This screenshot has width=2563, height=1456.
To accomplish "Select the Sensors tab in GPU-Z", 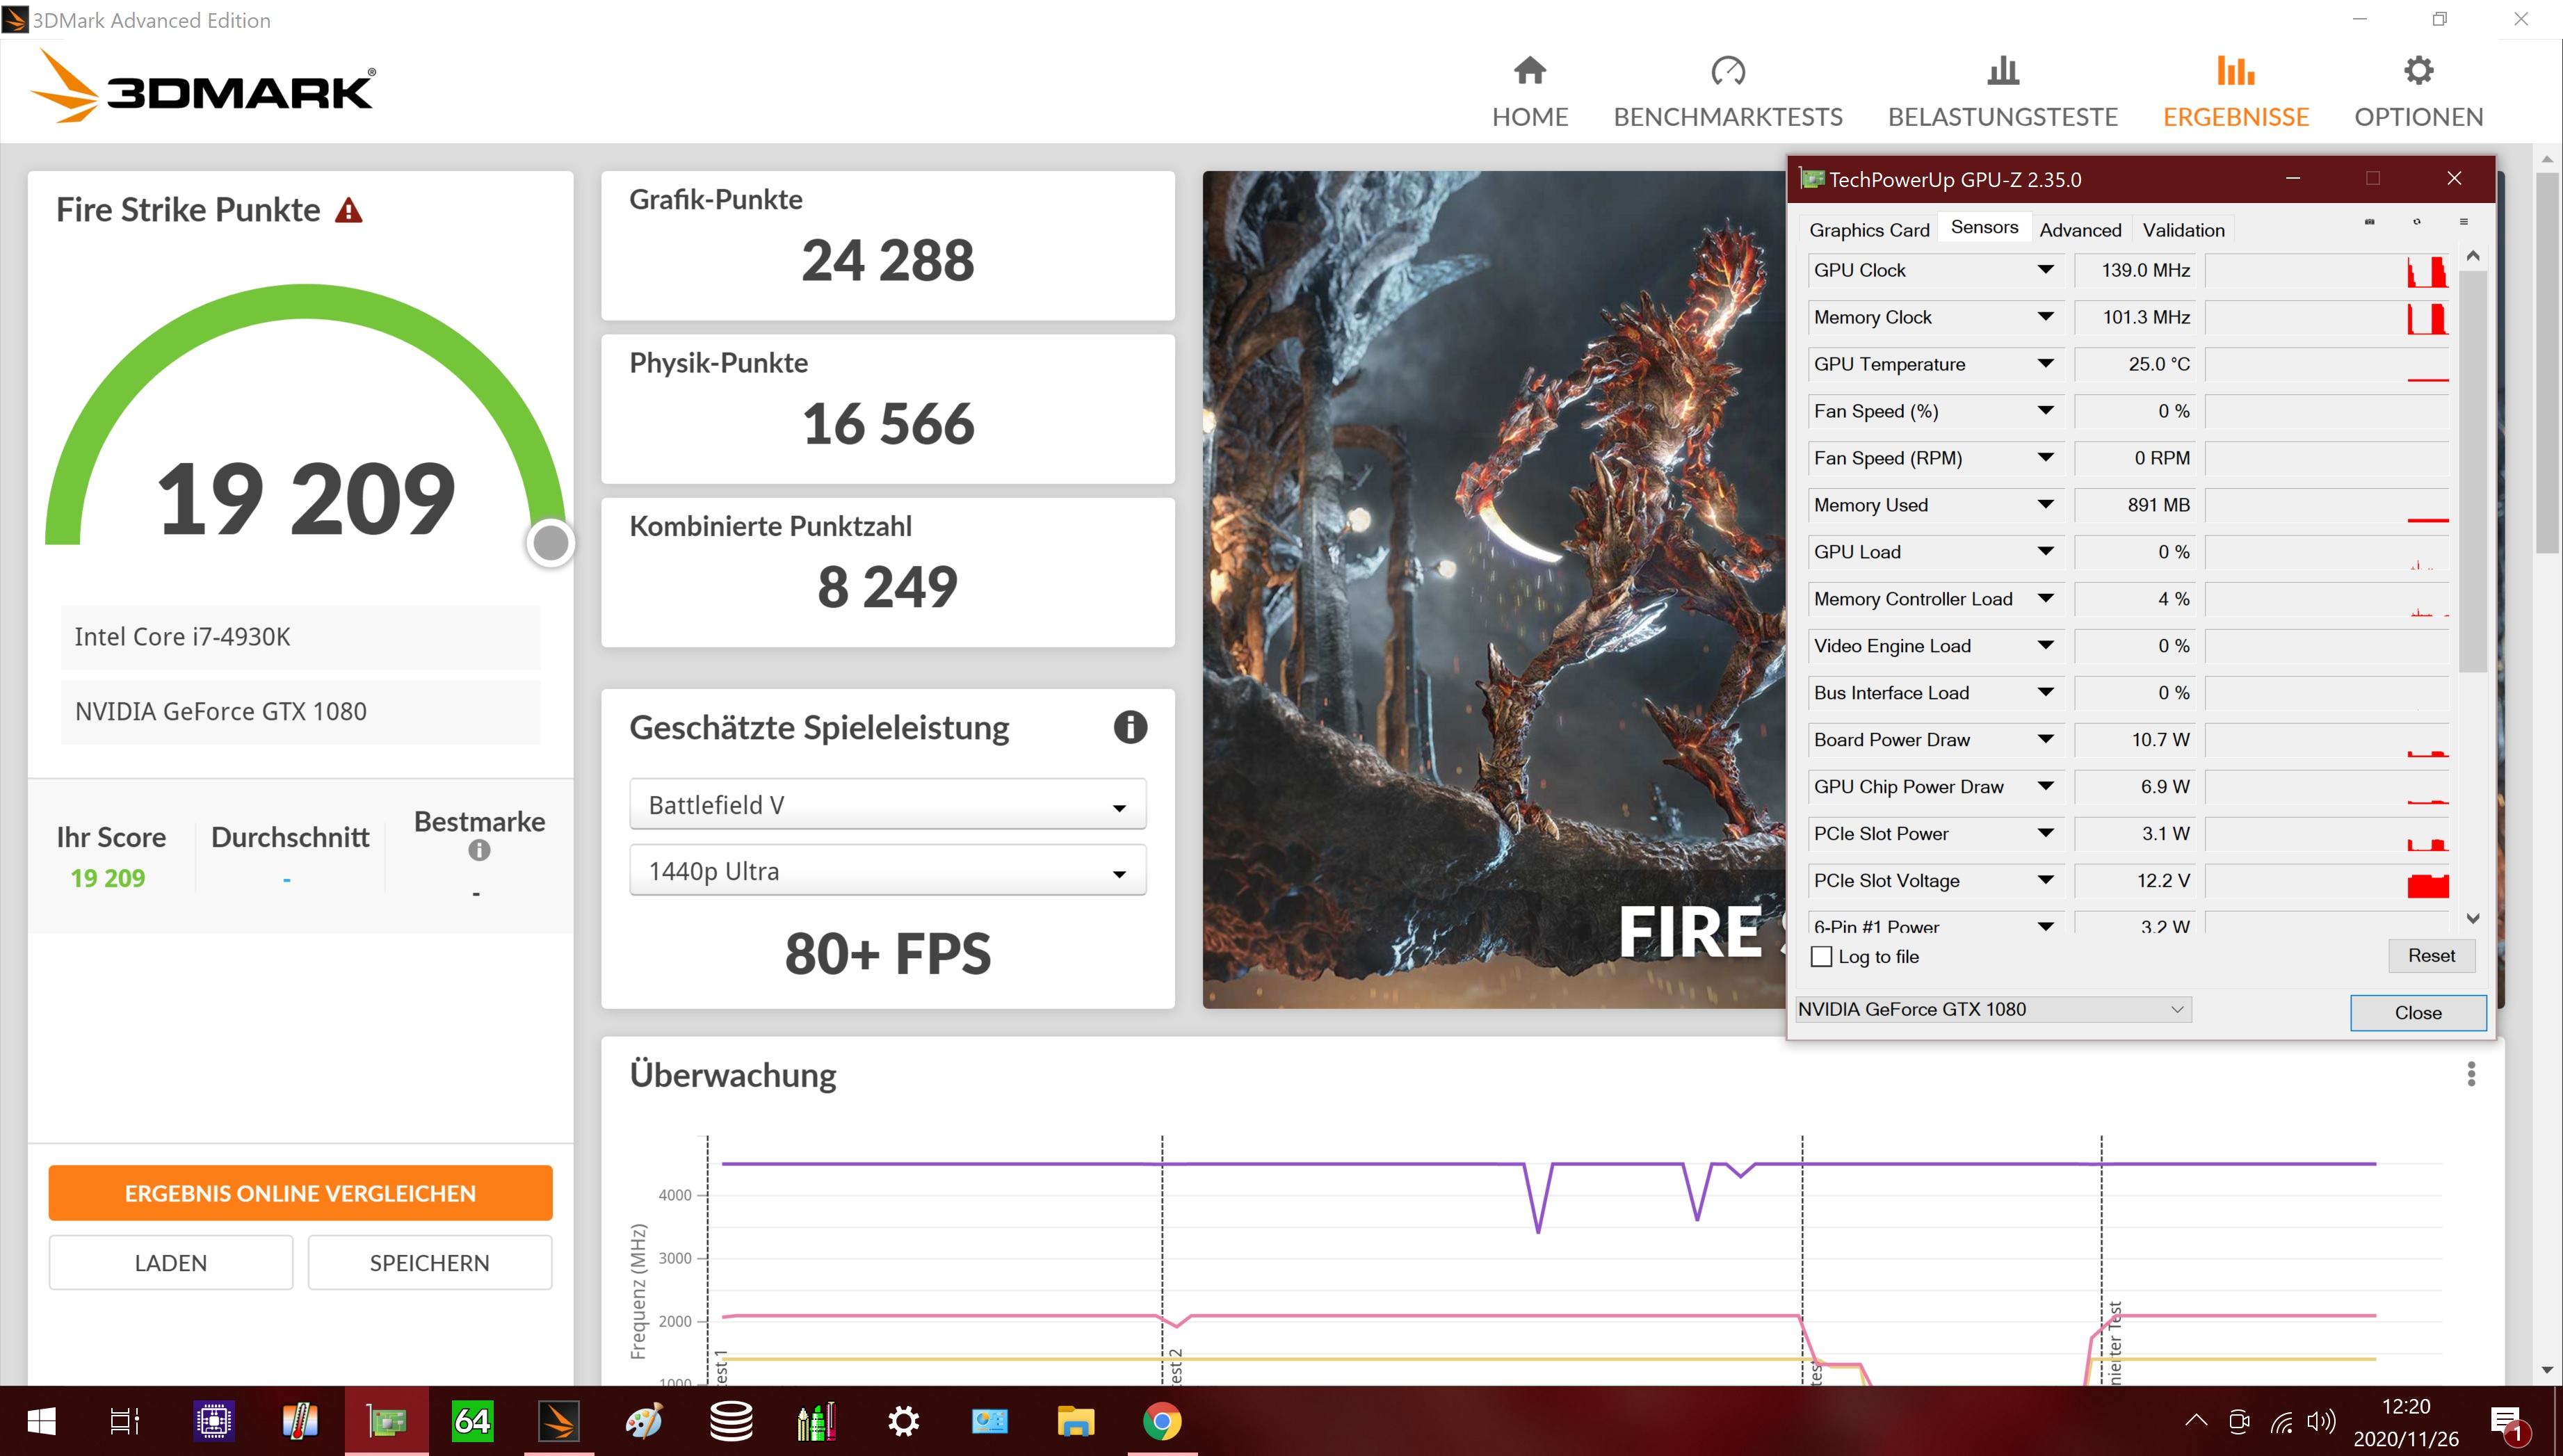I will (1984, 227).
